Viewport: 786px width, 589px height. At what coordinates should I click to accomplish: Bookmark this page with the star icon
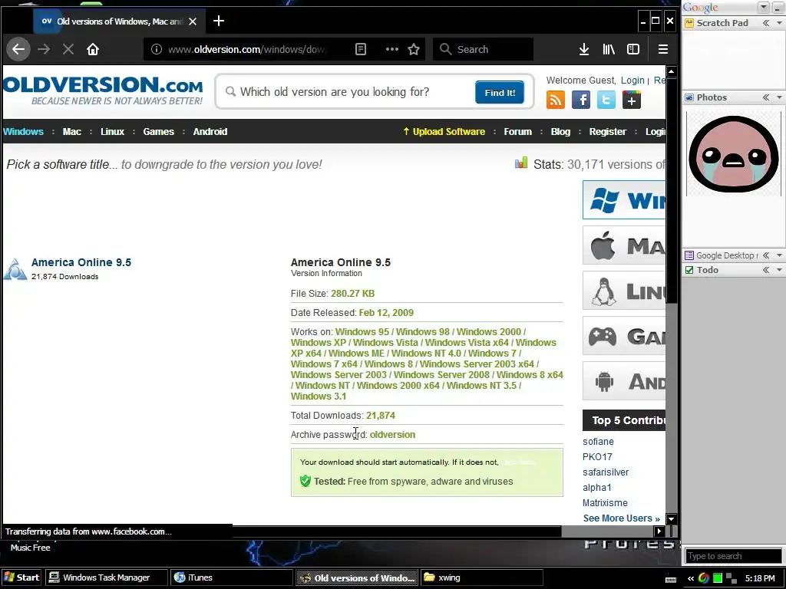pos(414,49)
